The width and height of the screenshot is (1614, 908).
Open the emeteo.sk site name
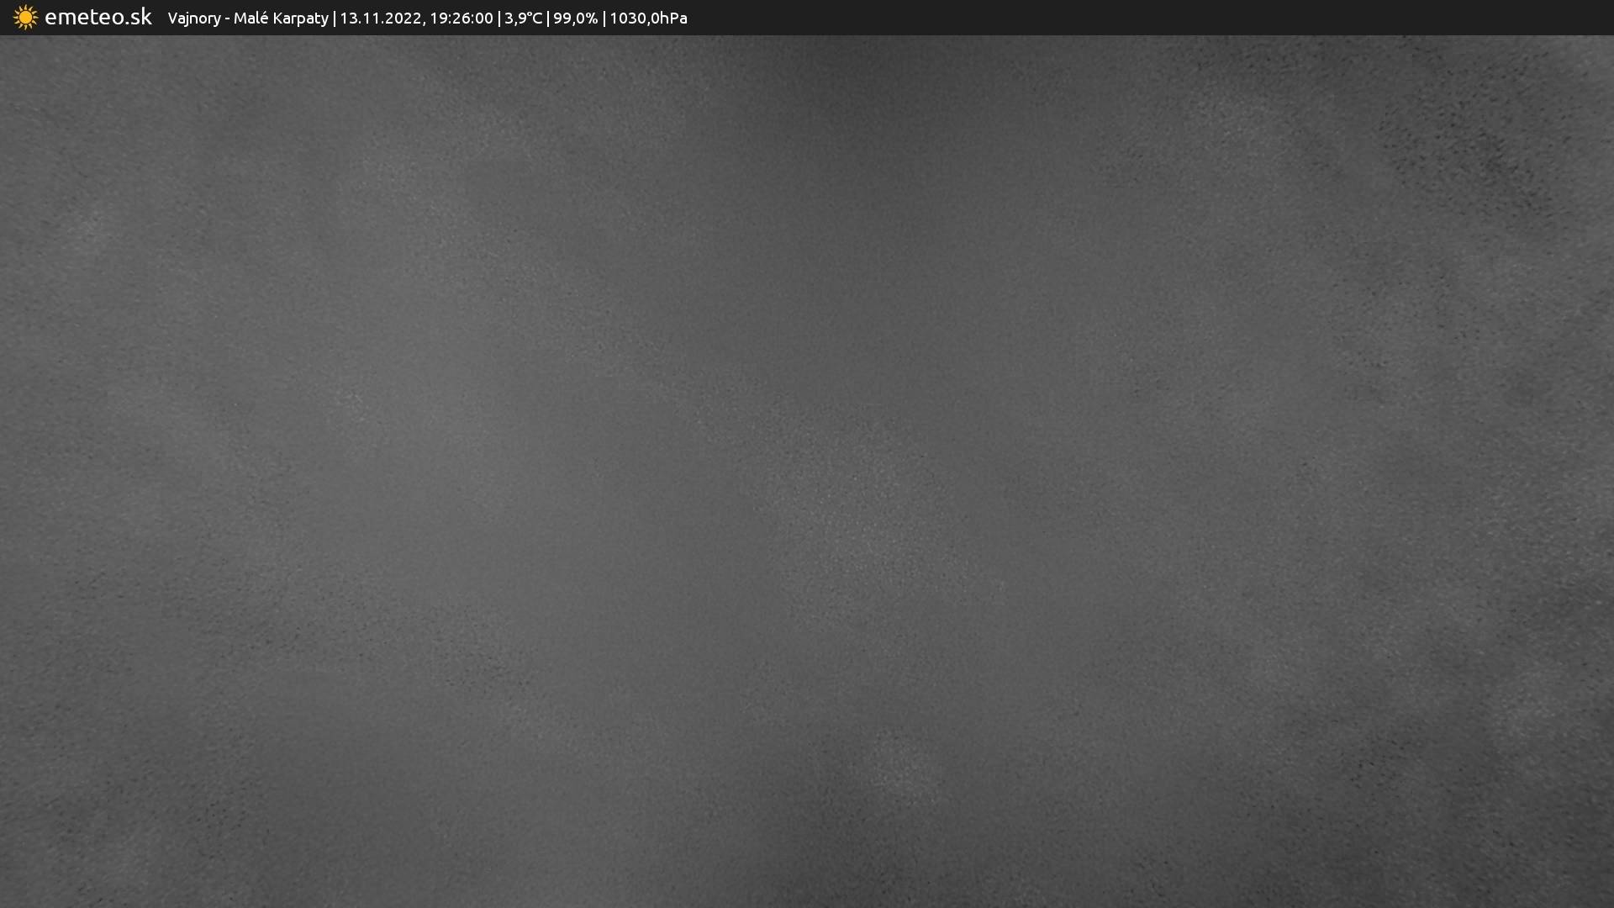click(x=98, y=18)
